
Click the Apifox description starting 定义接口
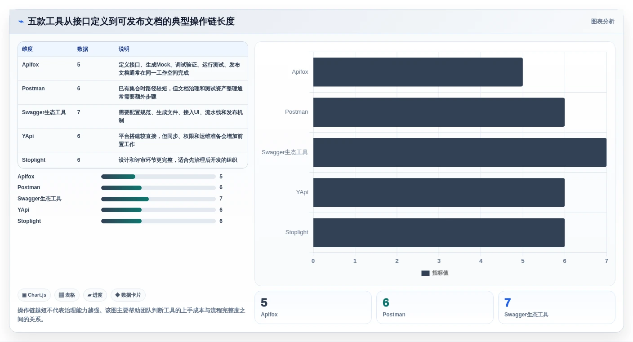(179, 69)
